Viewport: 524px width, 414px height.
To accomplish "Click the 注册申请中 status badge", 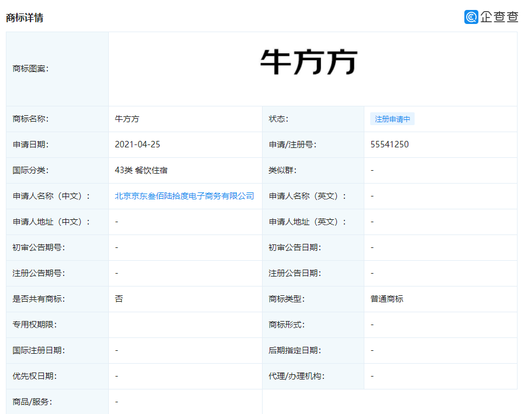I will point(392,119).
